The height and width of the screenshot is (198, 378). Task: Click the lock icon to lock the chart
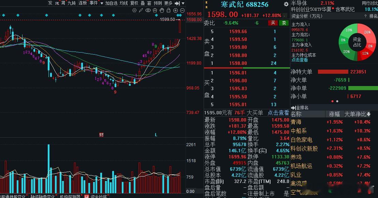(169, 10)
